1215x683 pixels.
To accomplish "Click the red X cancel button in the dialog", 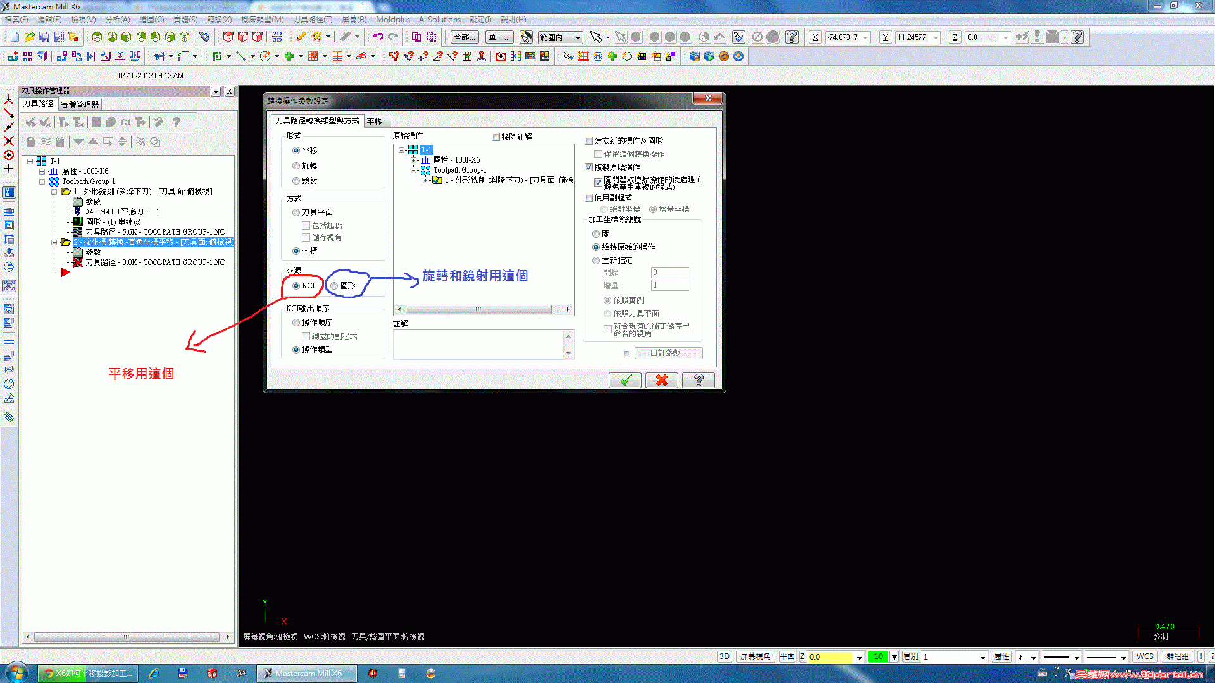I will (x=662, y=380).
